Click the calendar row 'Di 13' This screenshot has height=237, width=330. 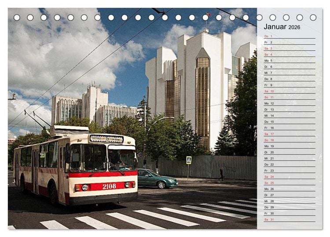[x=290, y=109]
